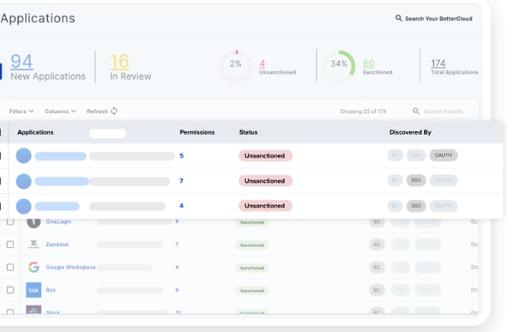
Task: Check the Google Workspace row checkbox
Action: (x=10, y=268)
